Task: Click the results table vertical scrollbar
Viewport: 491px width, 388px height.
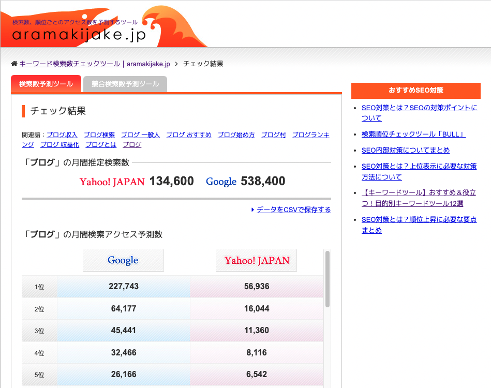Action: (328, 279)
